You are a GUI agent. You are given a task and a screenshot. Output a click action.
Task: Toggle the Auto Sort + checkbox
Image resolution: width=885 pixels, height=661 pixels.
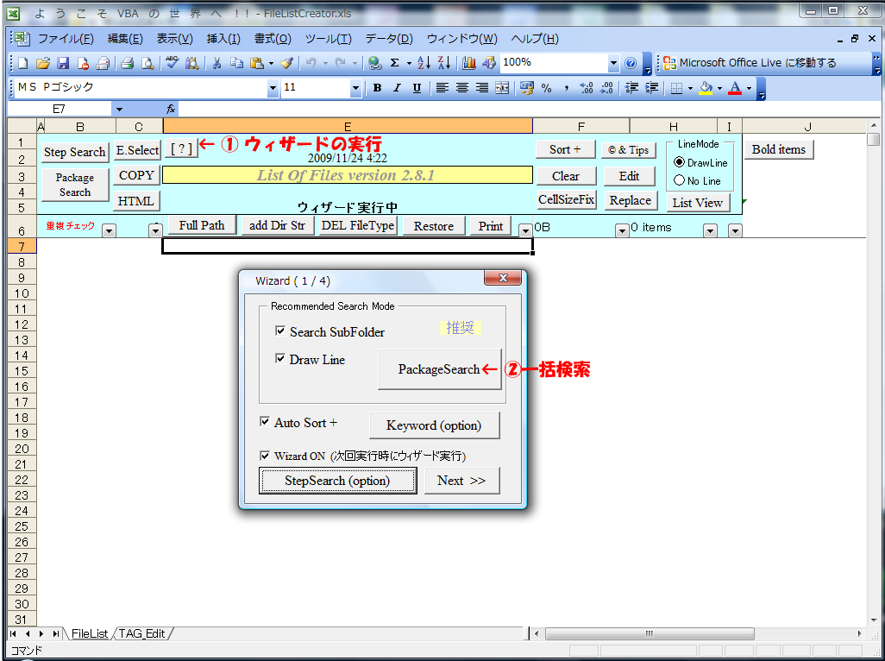(x=265, y=421)
